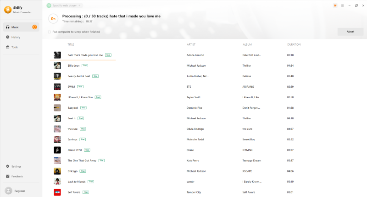The height and width of the screenshot is (197, 367).
Task: Click the DURATION column header
Action: (294, 44)
